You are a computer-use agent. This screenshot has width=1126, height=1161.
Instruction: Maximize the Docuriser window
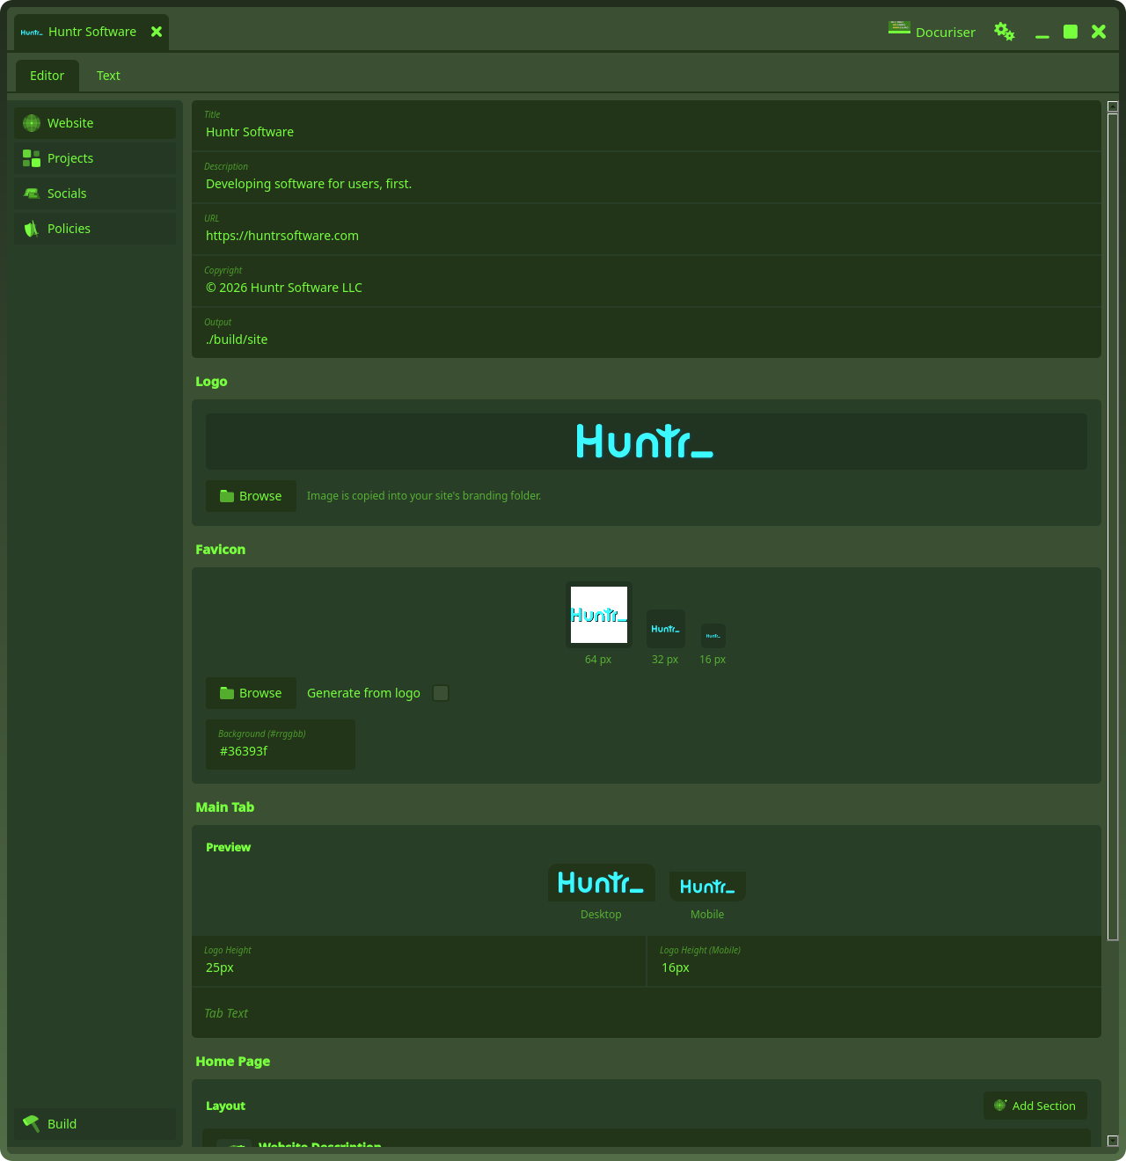[1071, 32]
